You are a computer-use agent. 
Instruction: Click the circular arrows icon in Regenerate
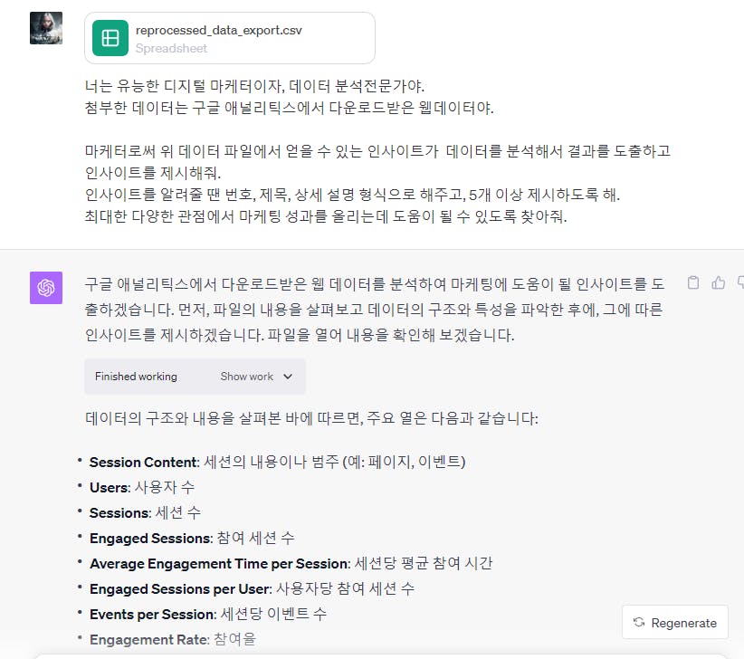click(639, 622)
